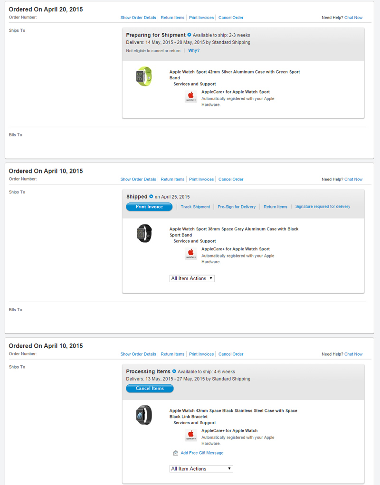The height and width of the screenshot is (485, 380).
Task: Click Chat Now in the last order
Action: (353, 354)
